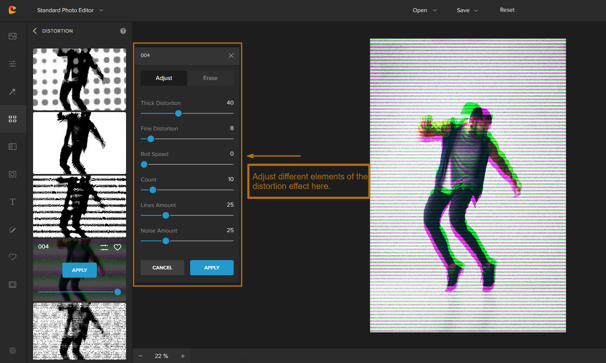Toggle settings icon on effect 004 thumbnail

(x=104, y=247)
